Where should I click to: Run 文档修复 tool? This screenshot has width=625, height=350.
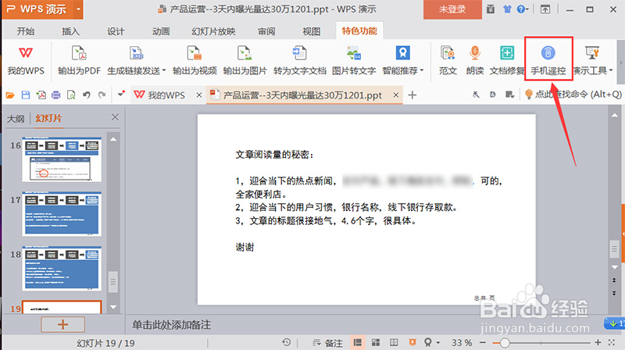point(506,53)
